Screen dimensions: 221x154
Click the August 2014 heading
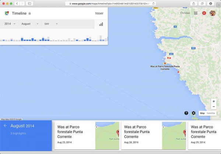(22, 126)
